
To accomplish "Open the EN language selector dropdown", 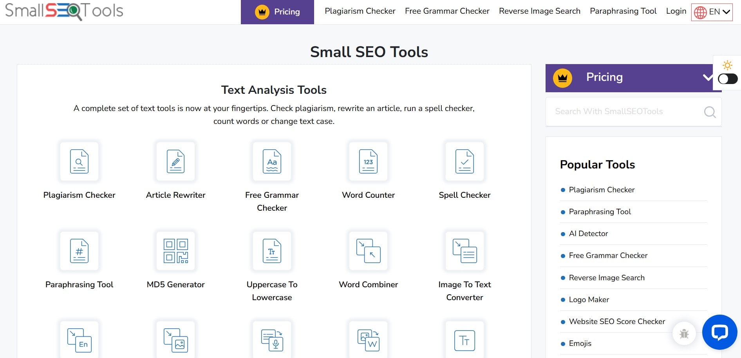I will [x=712, y=12].
